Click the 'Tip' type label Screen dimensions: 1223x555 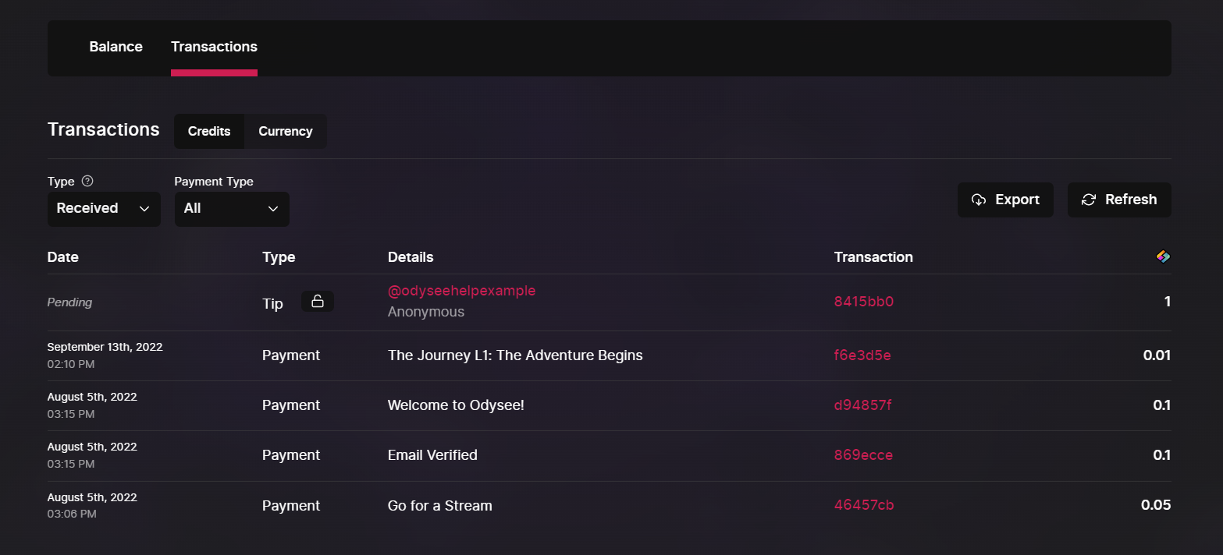[x=272, y=303]
